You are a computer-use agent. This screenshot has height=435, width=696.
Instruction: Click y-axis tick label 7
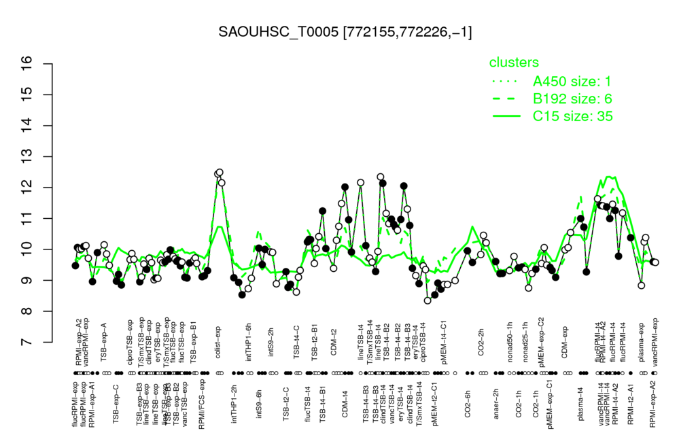(x=27, y=343)
